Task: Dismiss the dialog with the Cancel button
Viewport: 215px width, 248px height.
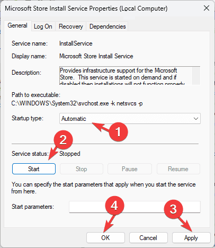Action: (x=148, y=238)
